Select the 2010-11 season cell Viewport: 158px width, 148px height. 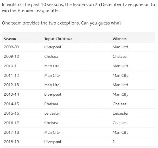[x=11, y=66]
